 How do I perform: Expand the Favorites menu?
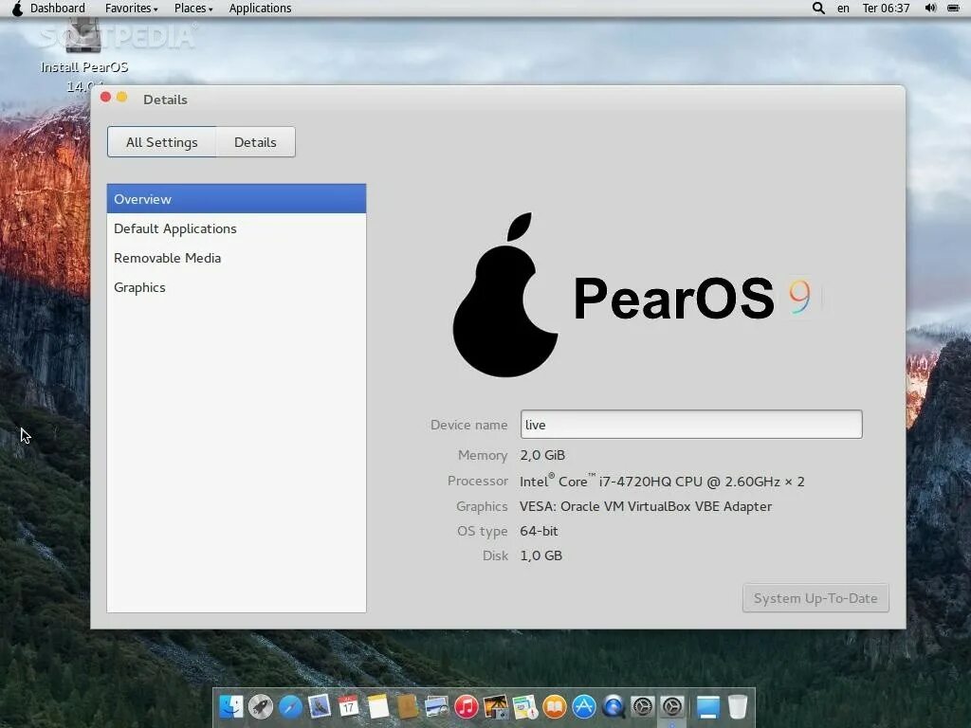click(129, 9)
